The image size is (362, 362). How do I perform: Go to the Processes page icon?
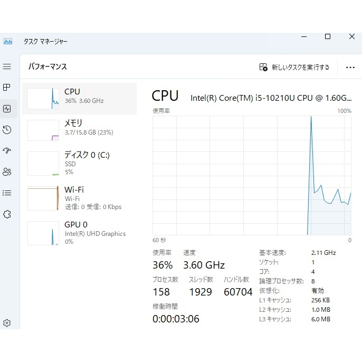(7, 87)
